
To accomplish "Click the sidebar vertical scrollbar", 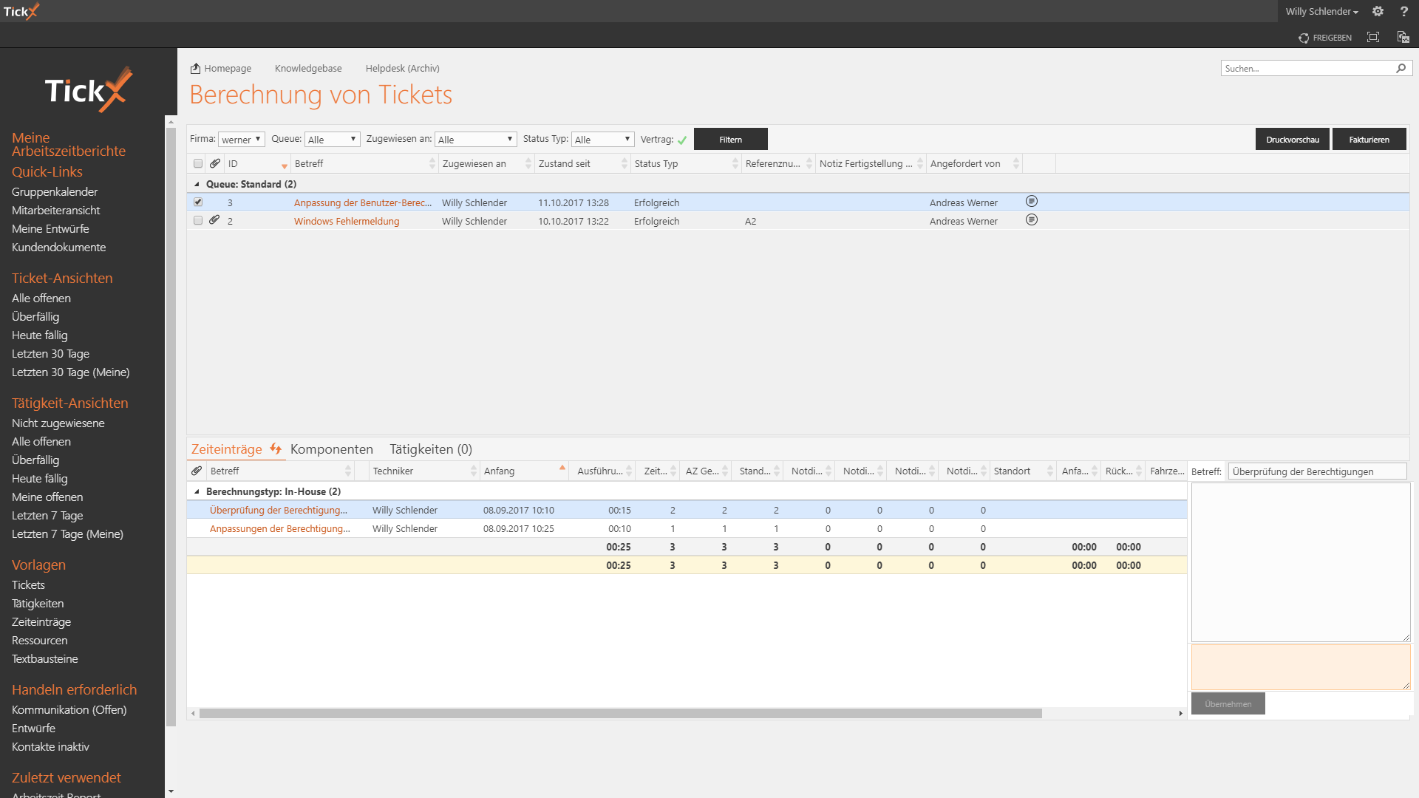I will point(171,427).
